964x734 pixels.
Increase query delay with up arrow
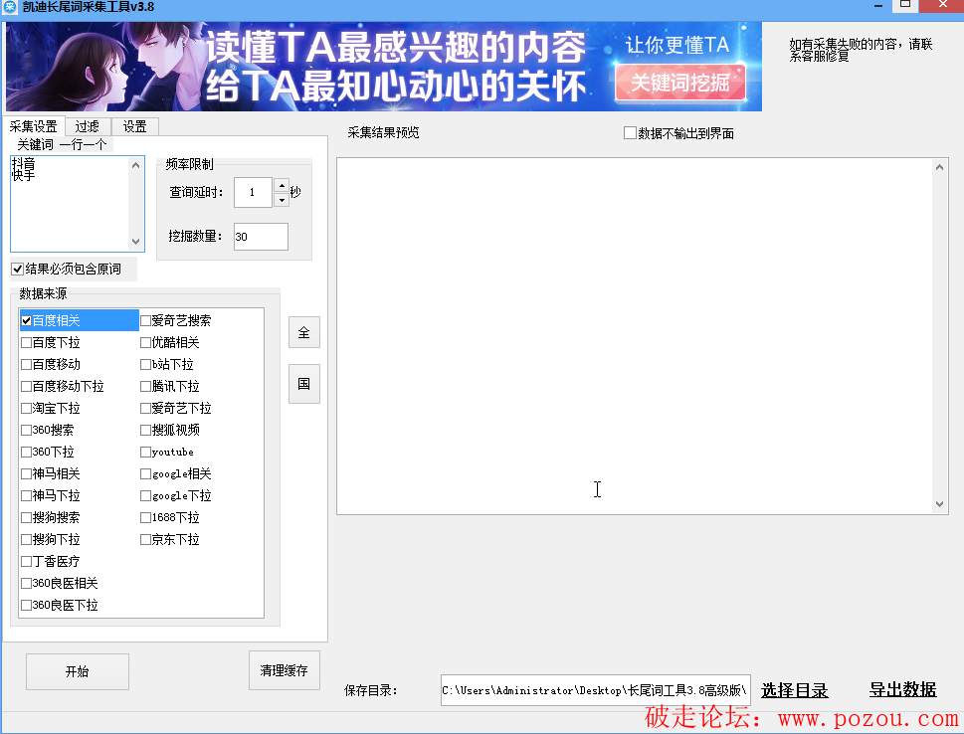(x=281, y=186)
